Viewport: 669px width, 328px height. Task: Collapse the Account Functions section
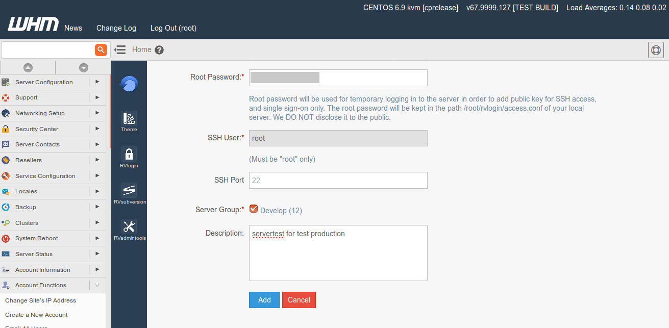pos(97,285)
